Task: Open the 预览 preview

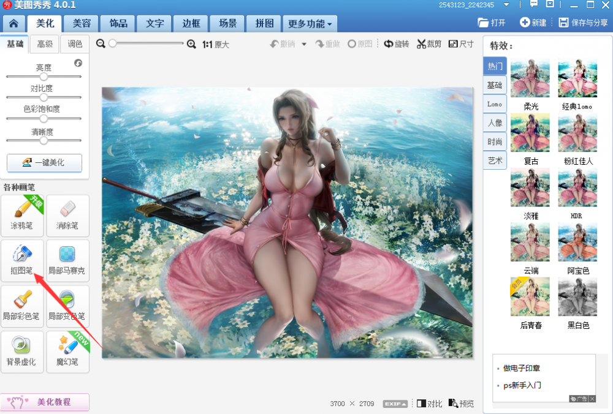Action: [462, 404]
